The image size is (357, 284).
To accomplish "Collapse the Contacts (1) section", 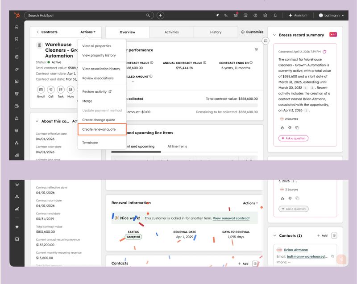I will [x=274, y=235].
